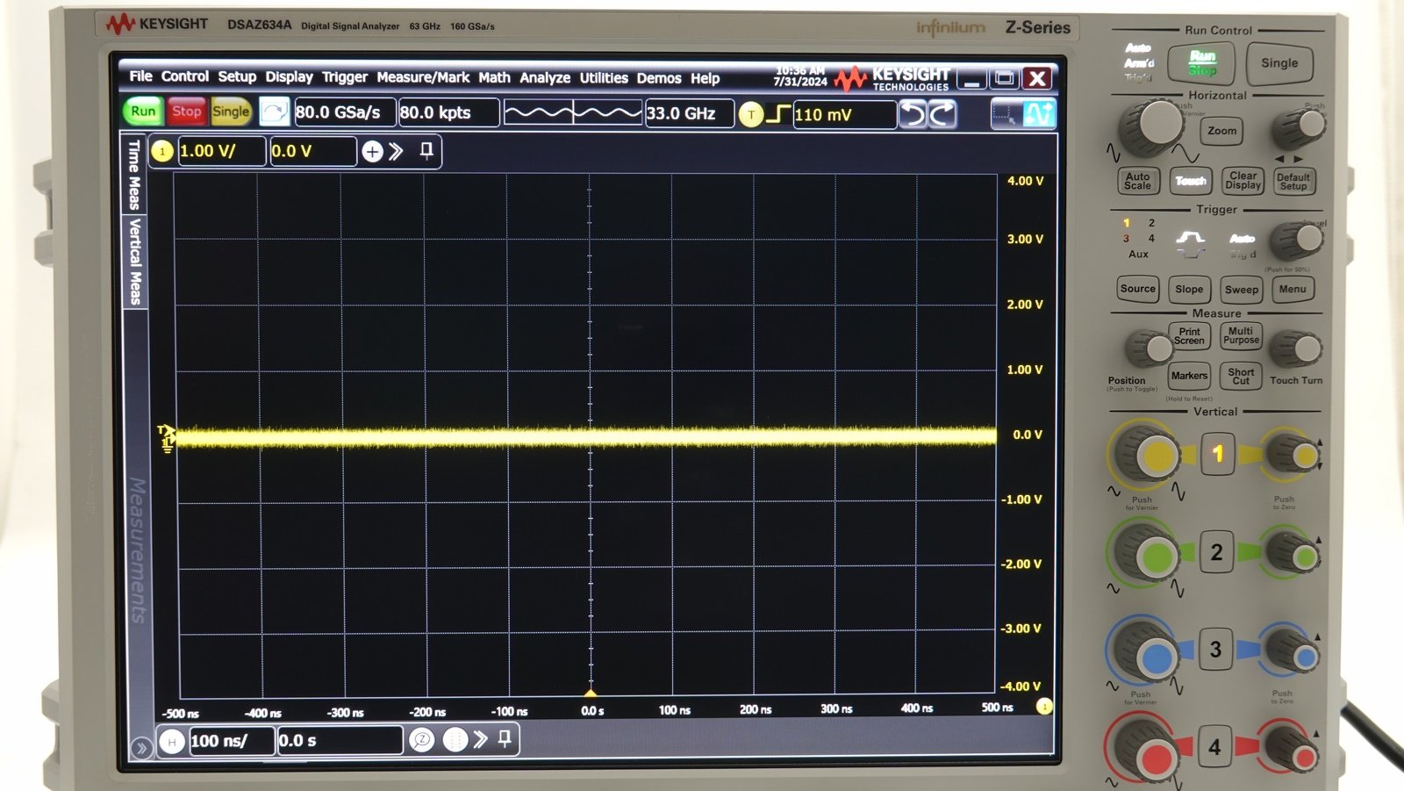This screenshot has height=791, width=1404.
Task: Click the grid dots icon in horizontal bar
Action: coord(455,741)
